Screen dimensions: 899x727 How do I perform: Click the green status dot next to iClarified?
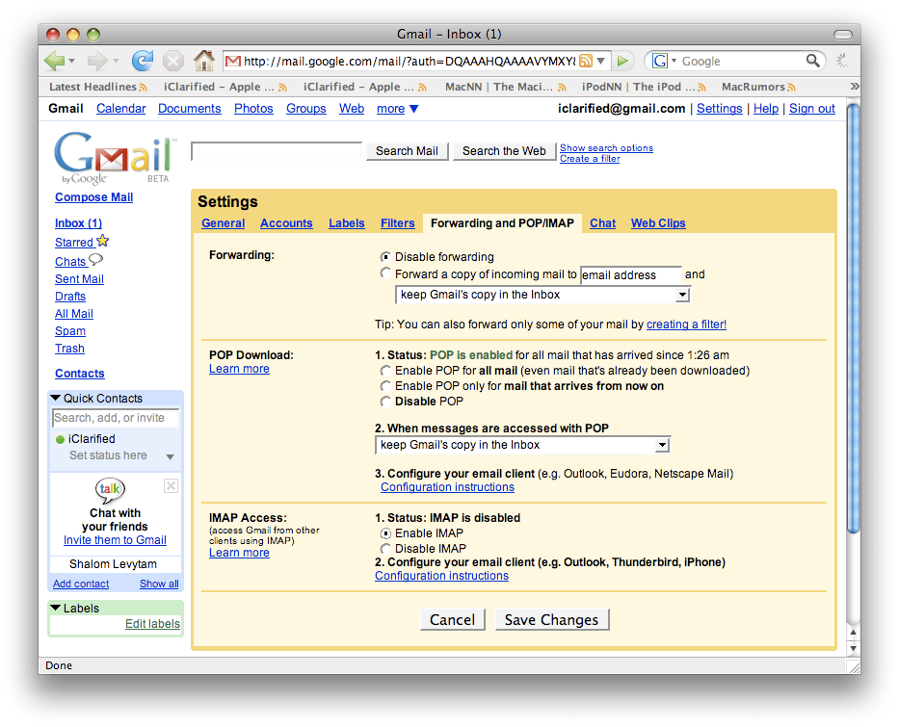[x=59, y=438]
